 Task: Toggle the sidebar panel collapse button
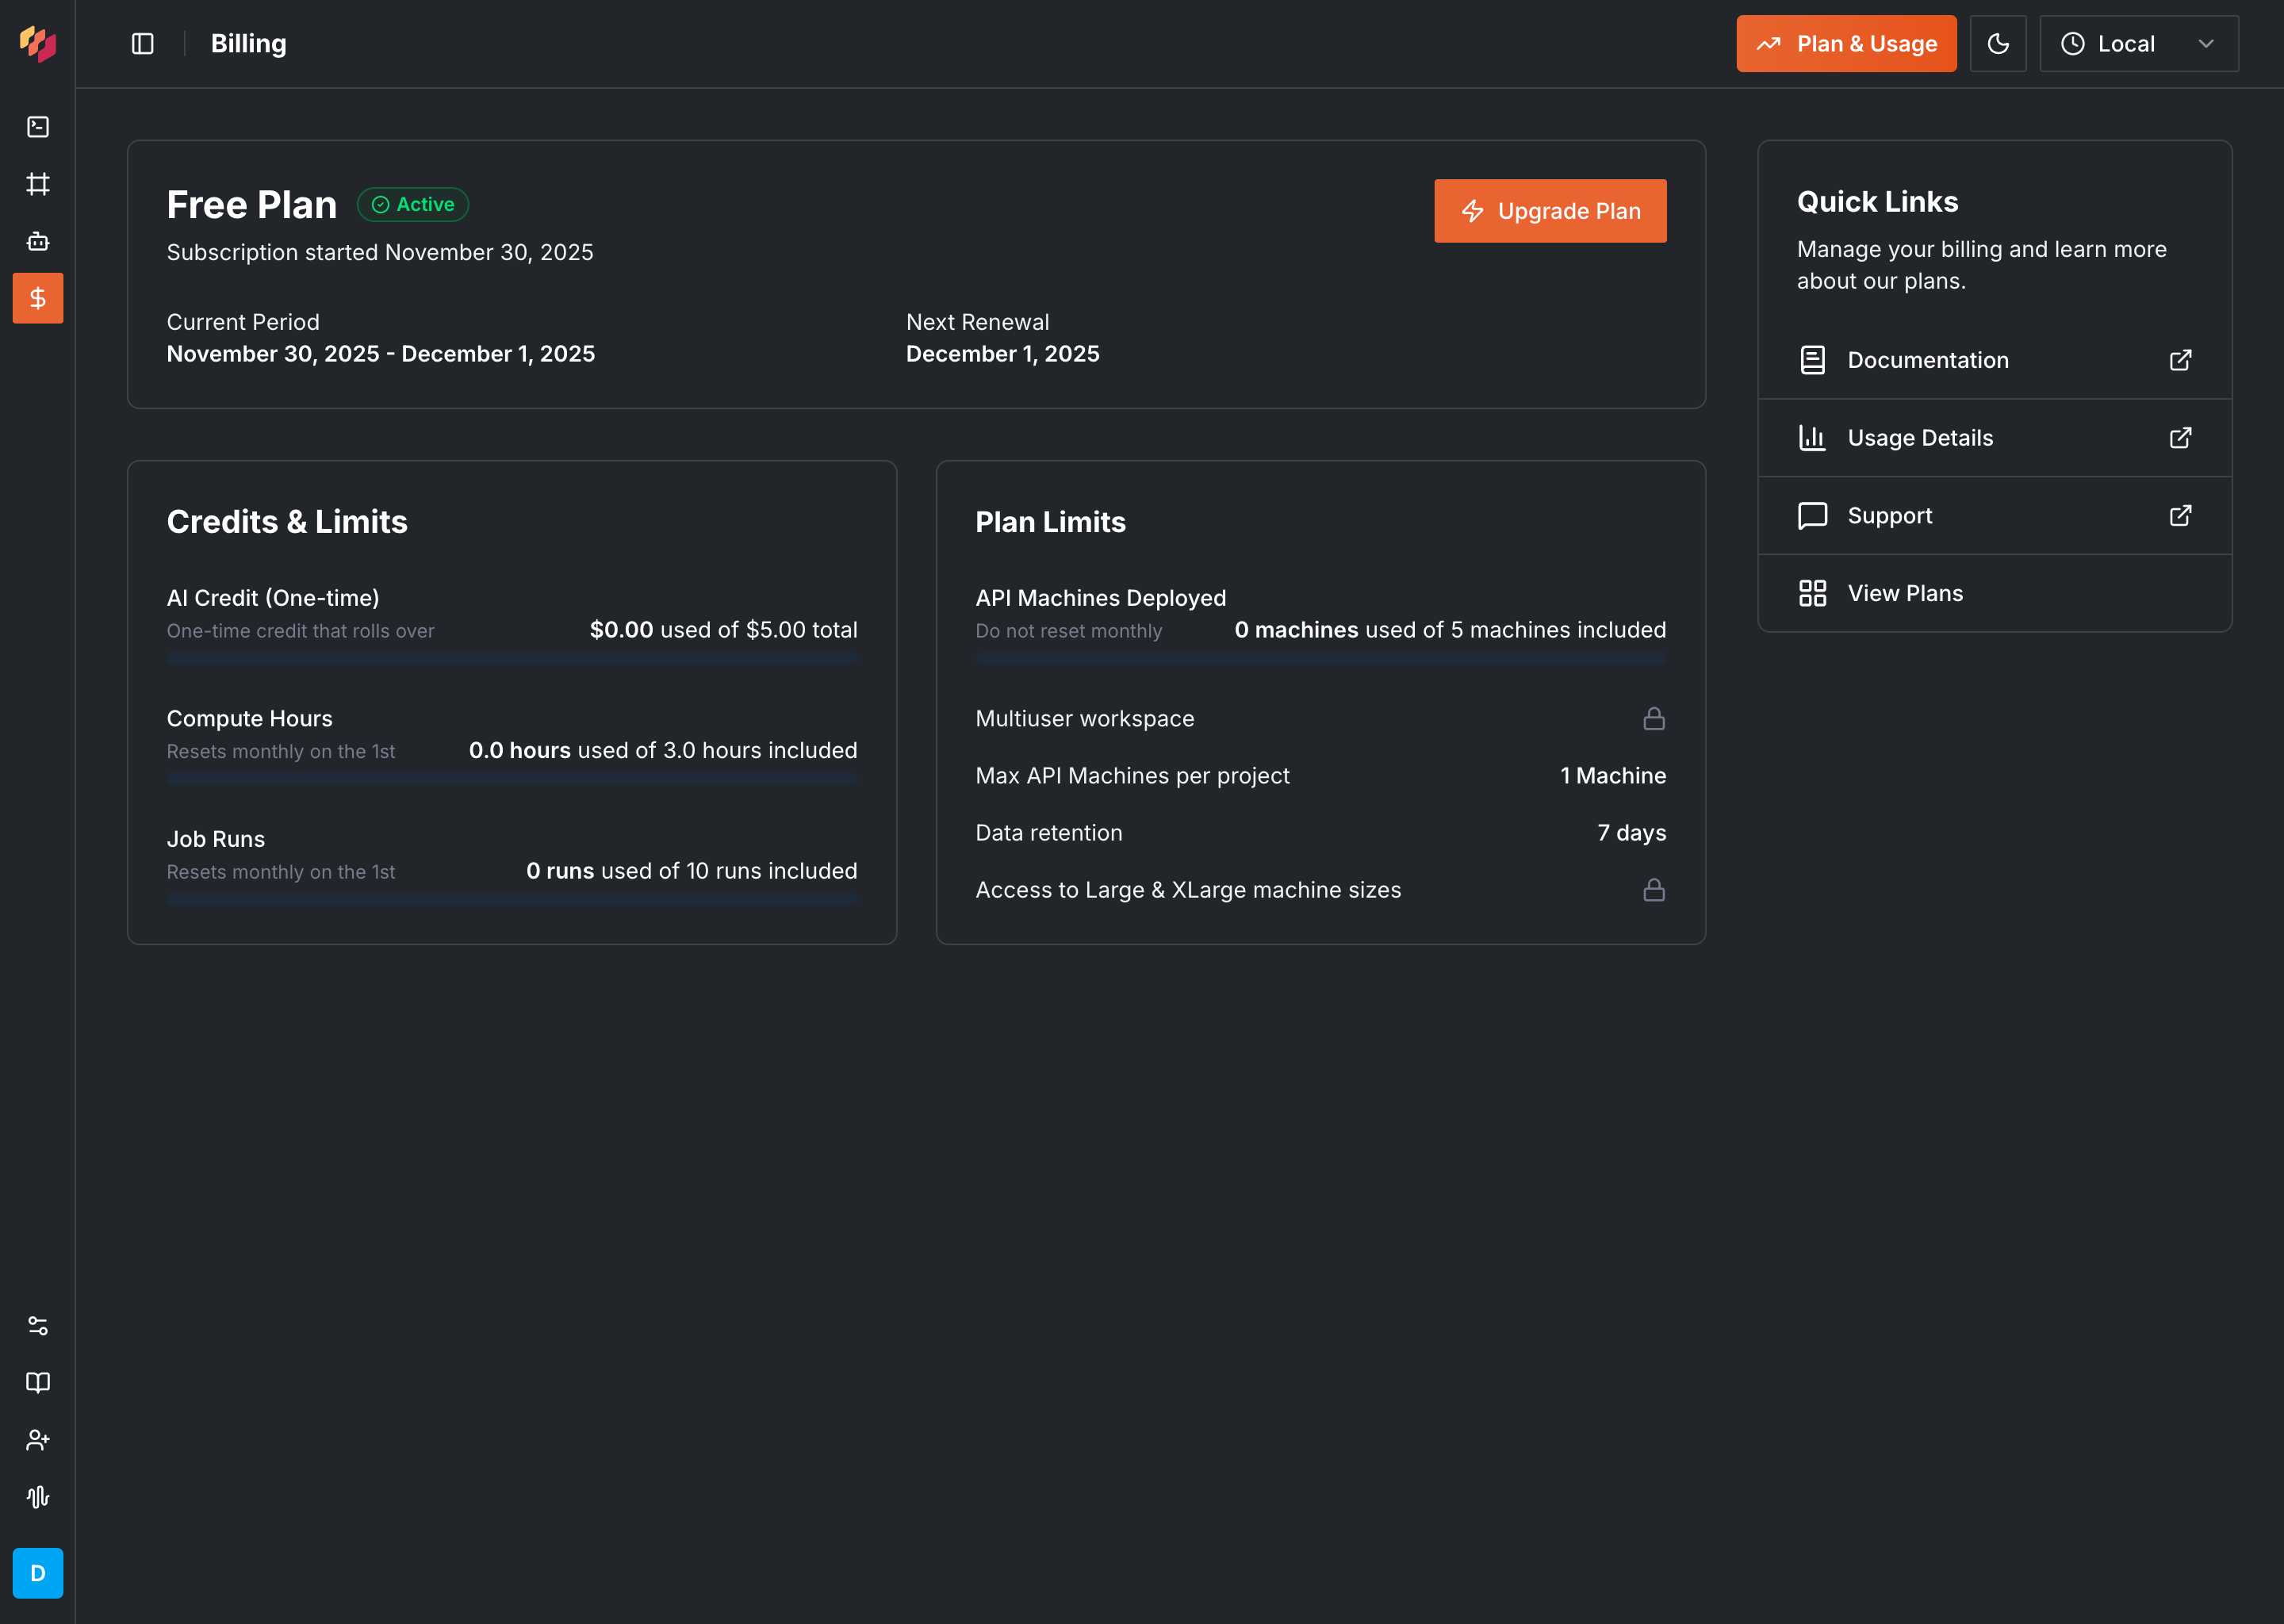coord(143,44)
